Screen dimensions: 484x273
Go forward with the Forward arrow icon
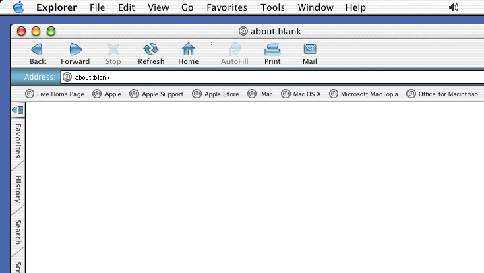click(x=75, y=49)
